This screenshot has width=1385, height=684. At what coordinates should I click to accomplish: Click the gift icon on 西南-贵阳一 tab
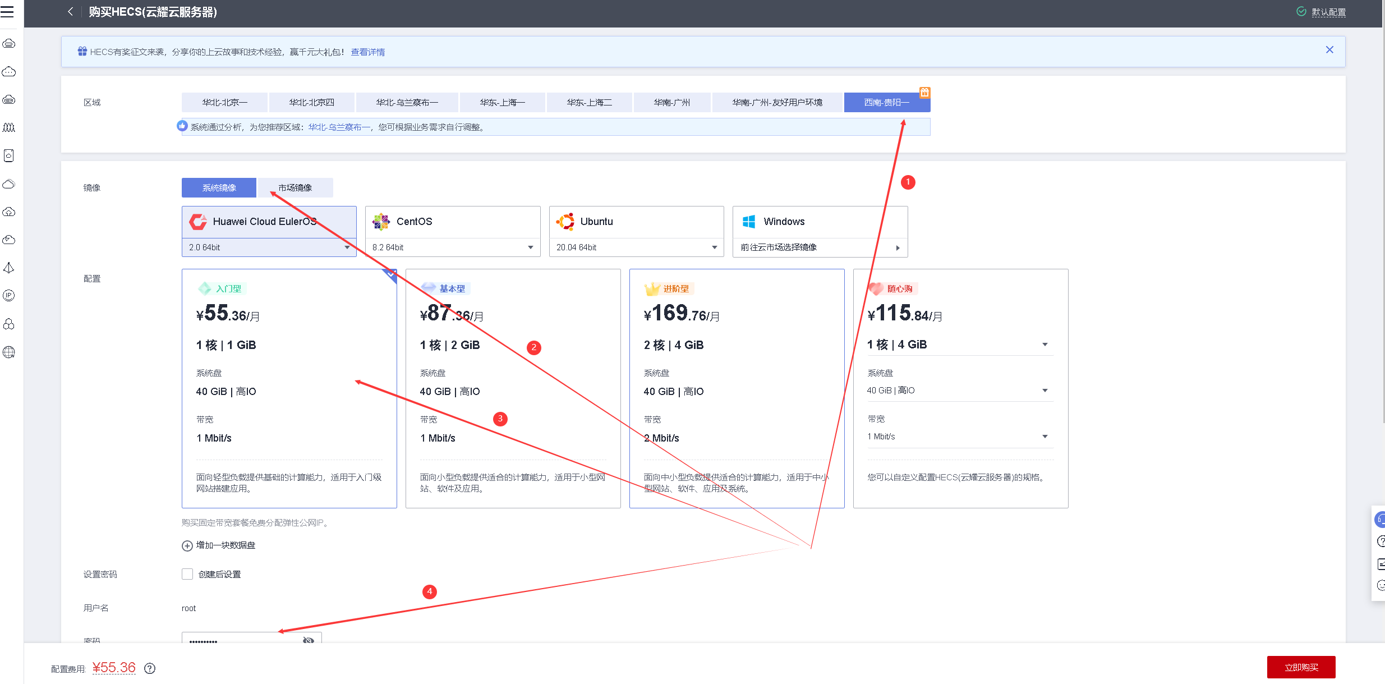pyautogui.click(x=924, y=93)
